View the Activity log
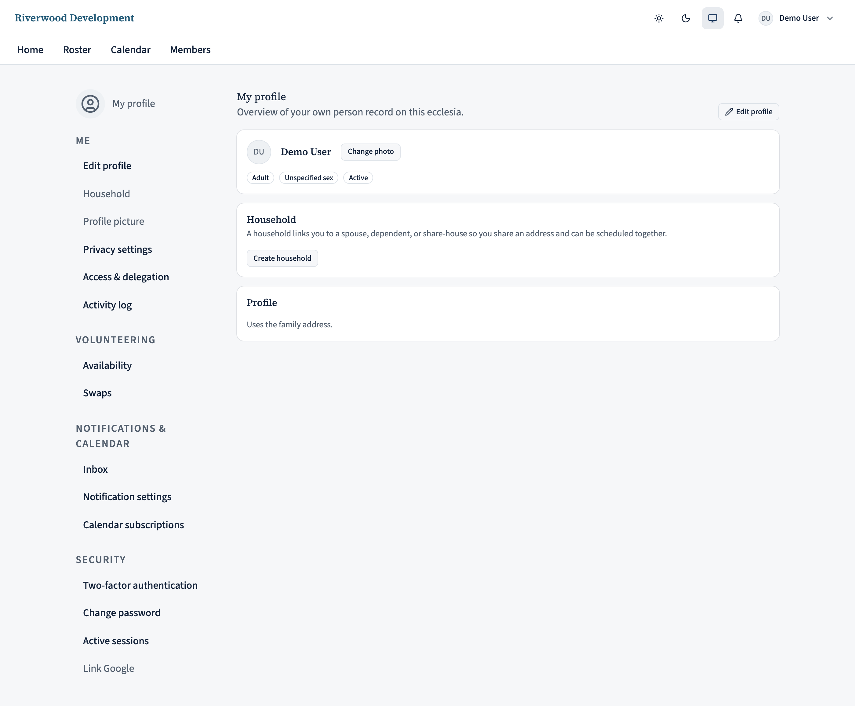The image size is (855, 706). coord(107,305)
